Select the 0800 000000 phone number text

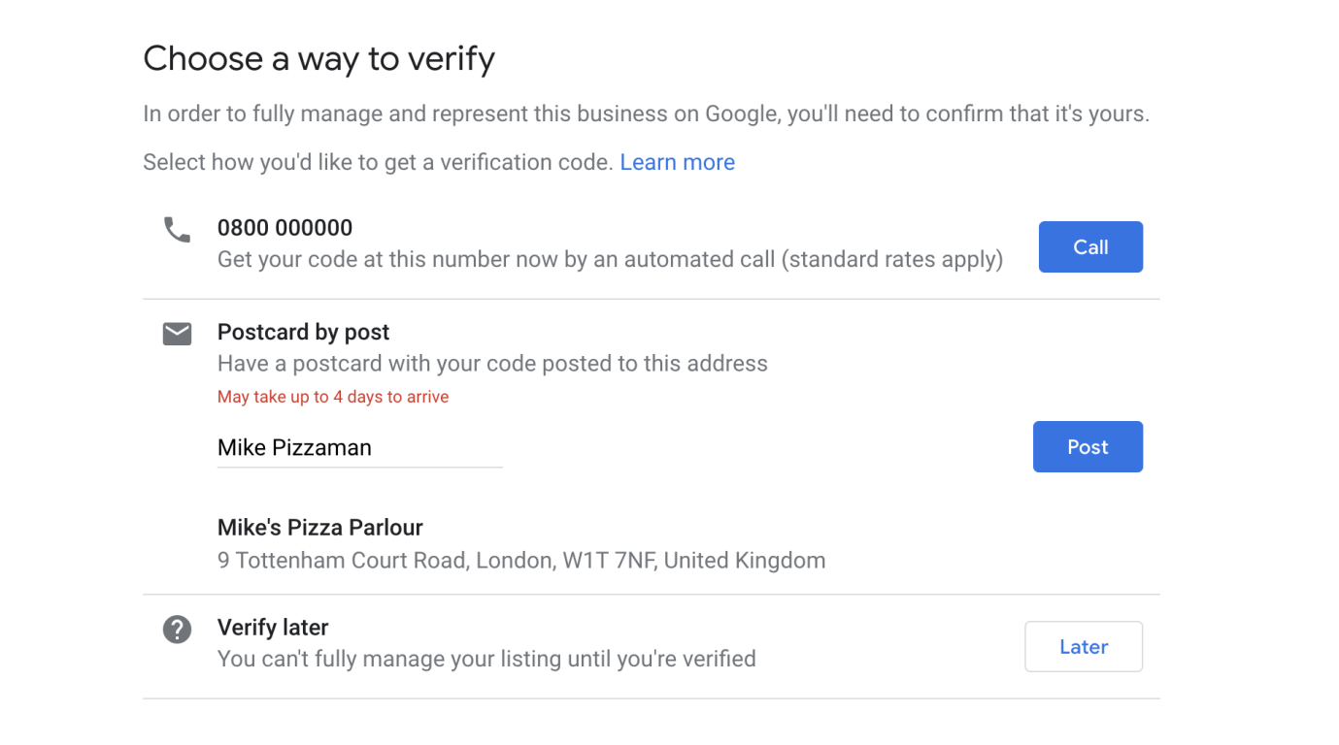285,228
